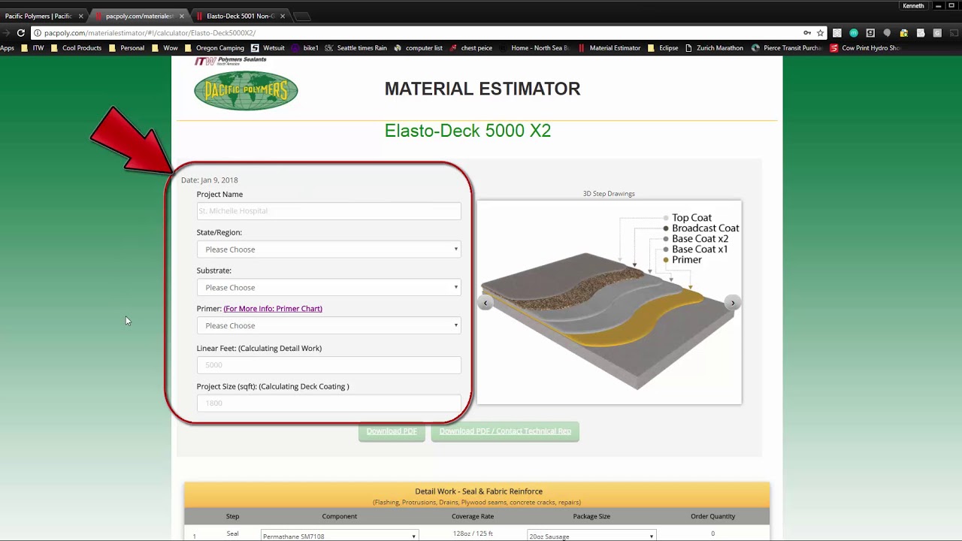Click the Pacific Polymers logo
962x541 pixels.
tap(246, 90)
